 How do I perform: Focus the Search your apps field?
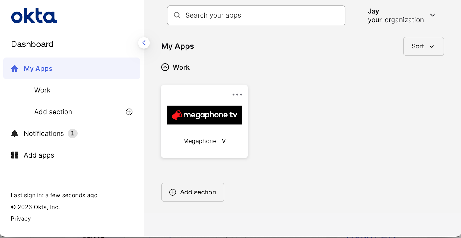(x=256, y=15)
